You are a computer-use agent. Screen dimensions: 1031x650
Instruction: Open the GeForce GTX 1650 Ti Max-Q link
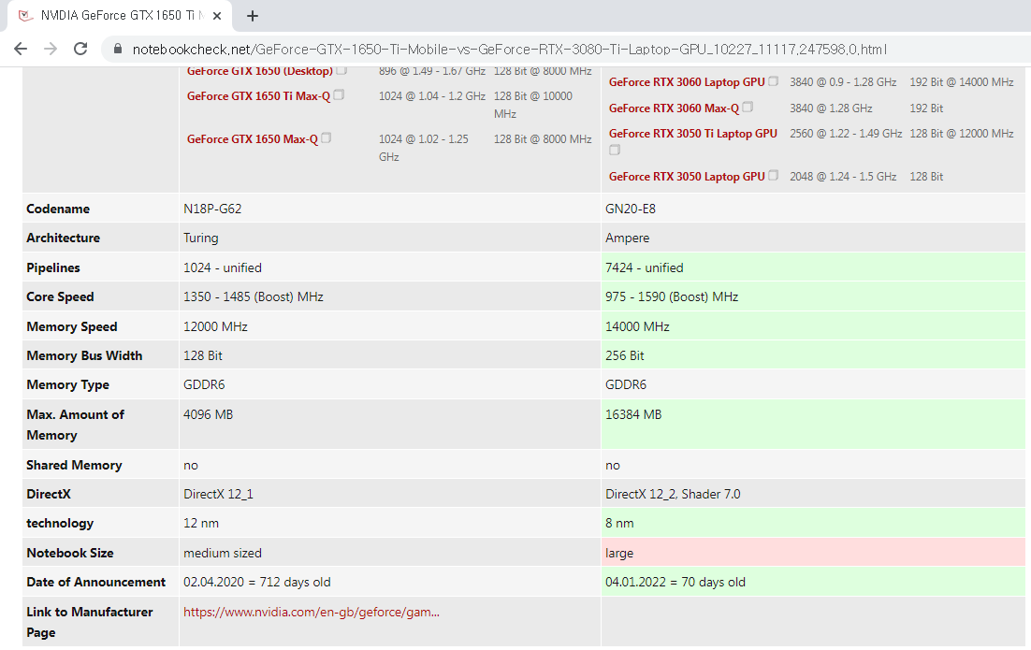258,96
